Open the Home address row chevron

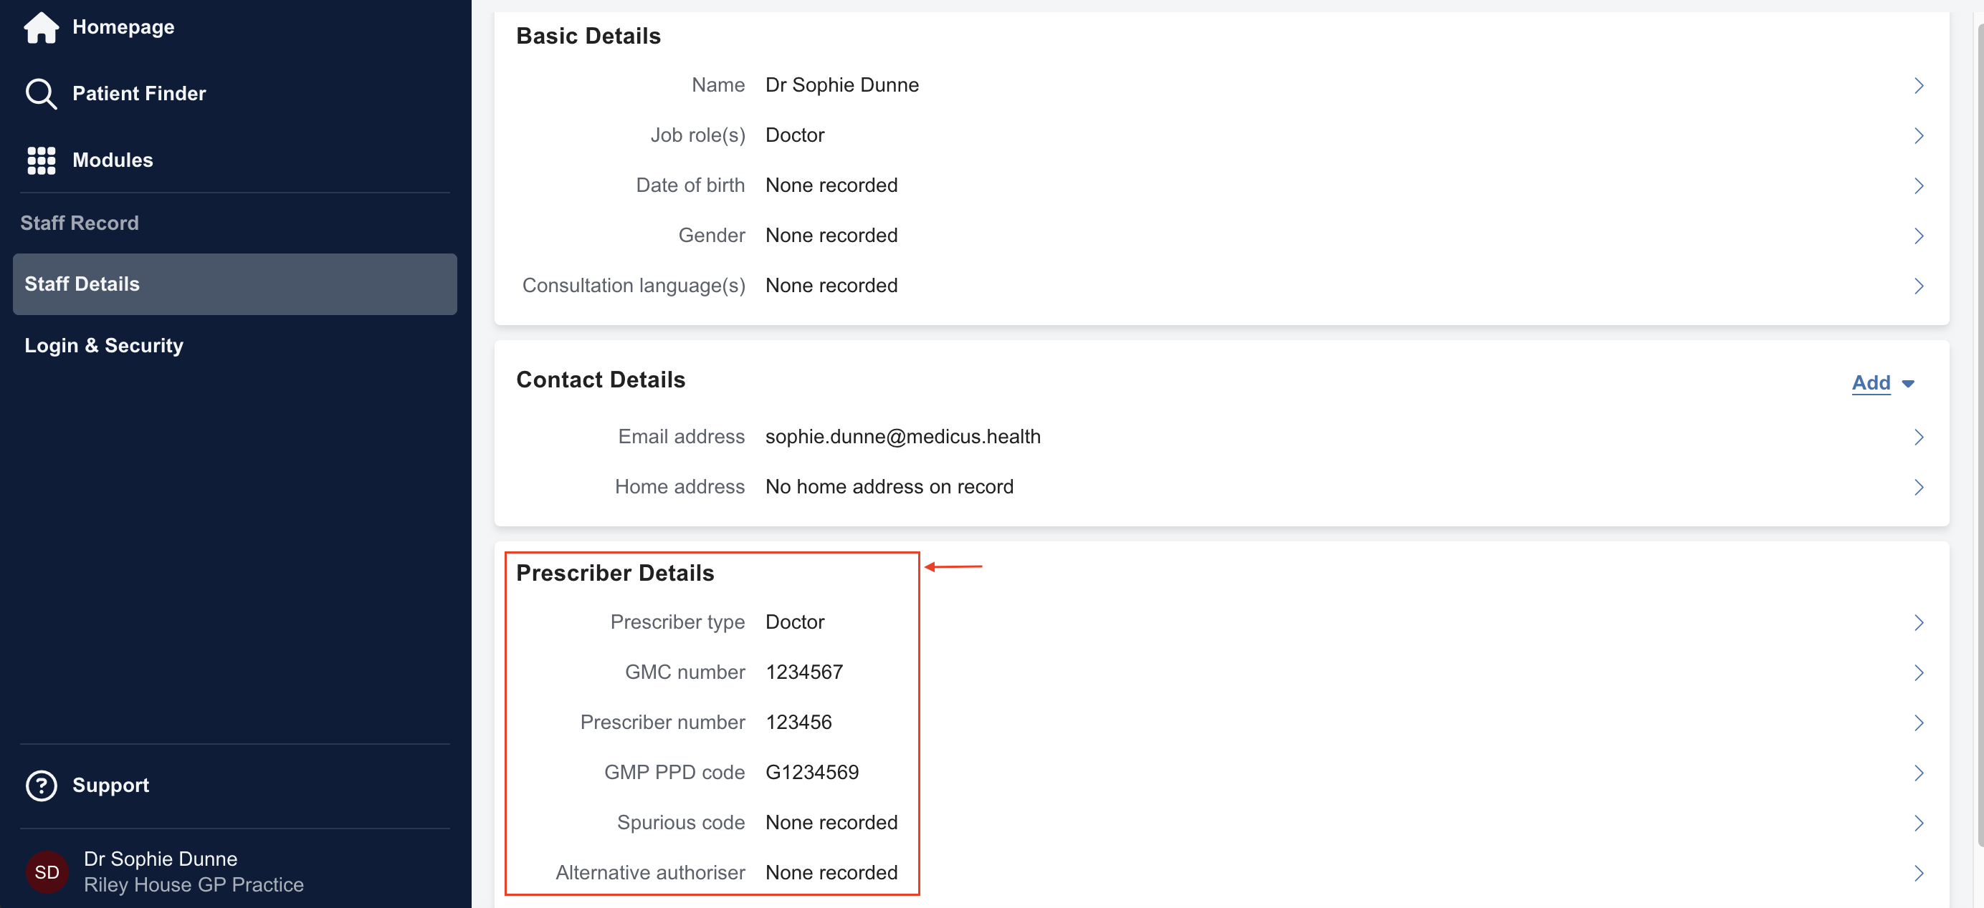[1919, 487]
